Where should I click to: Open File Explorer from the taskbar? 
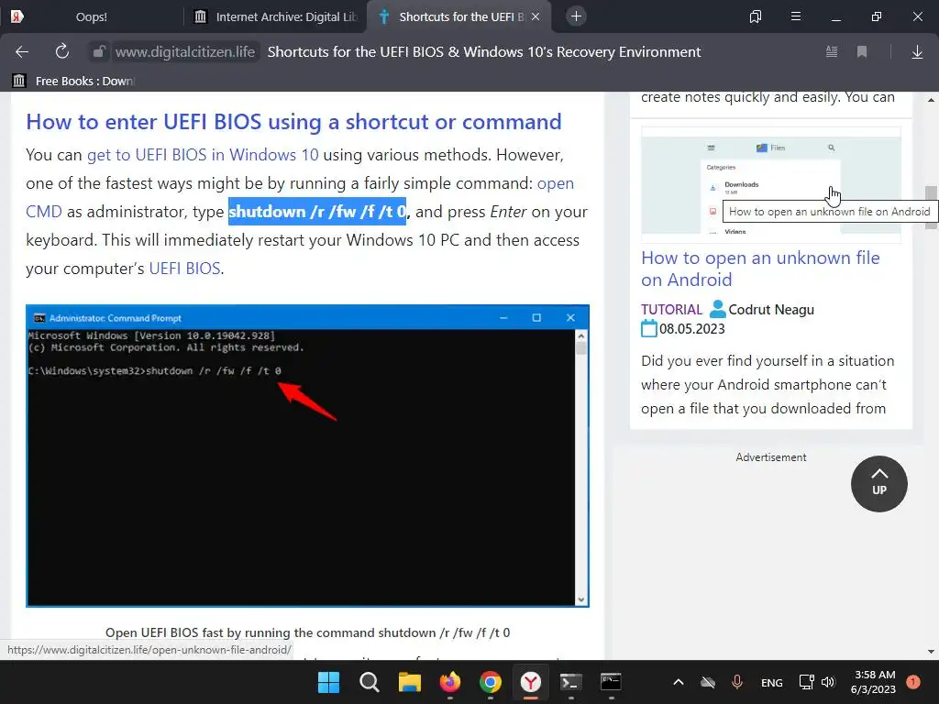coord(410,682)
